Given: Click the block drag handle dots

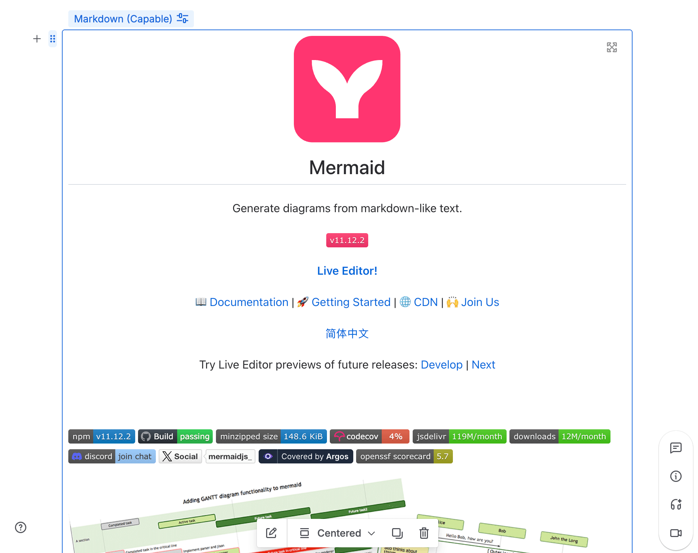Looking at the screenshot, I should (53, 39).
